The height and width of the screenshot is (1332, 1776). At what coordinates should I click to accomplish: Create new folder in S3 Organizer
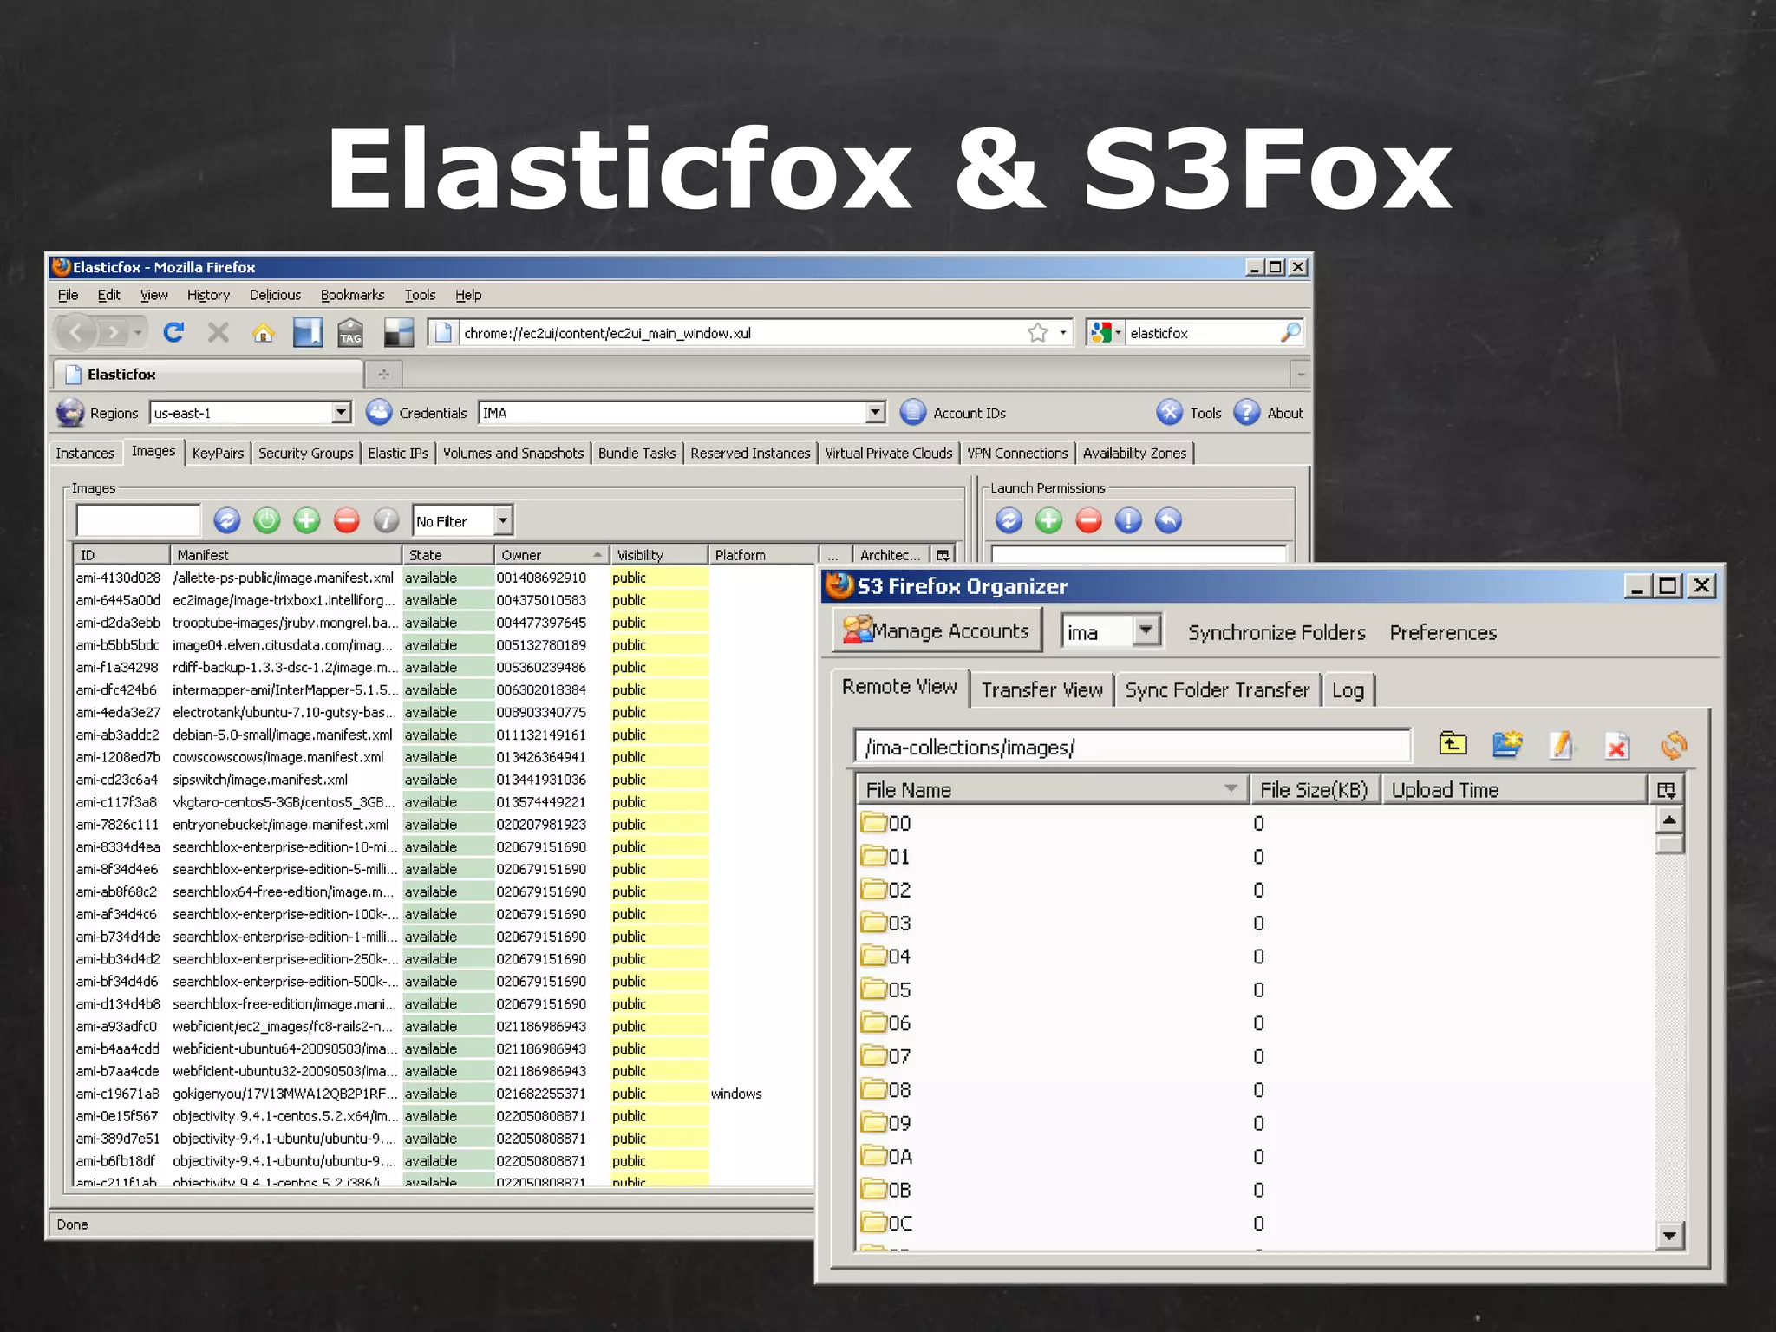(x=1508, y=744)
